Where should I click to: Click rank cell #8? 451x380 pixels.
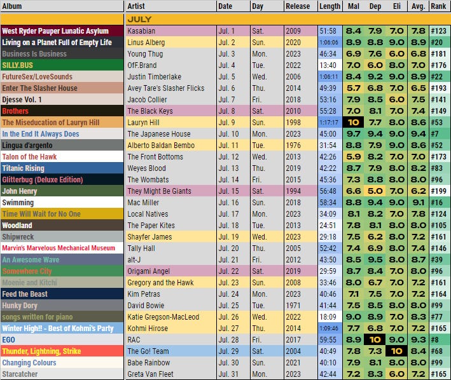tap(438, 340)
